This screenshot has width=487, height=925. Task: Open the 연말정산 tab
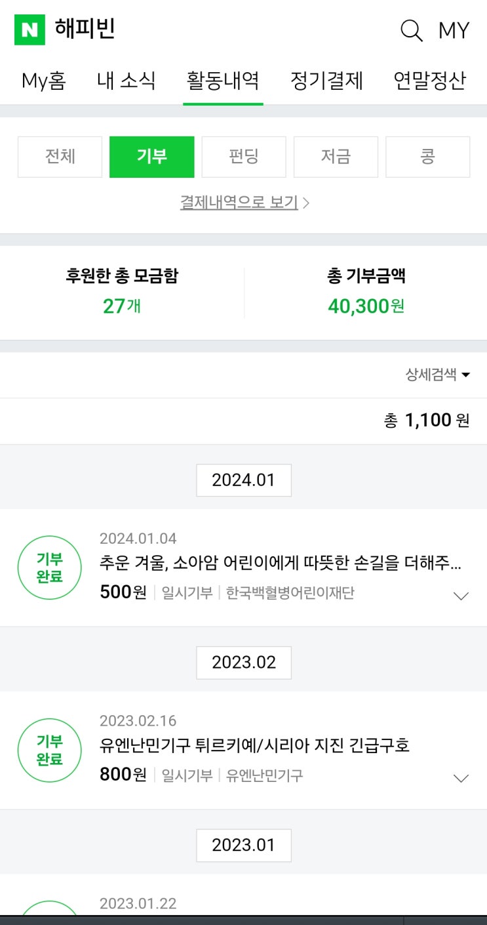[x=429, y=81]
